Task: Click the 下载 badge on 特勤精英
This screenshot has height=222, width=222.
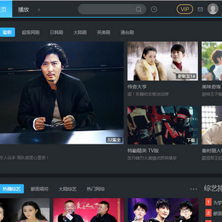Action: [x=191, y=140]
